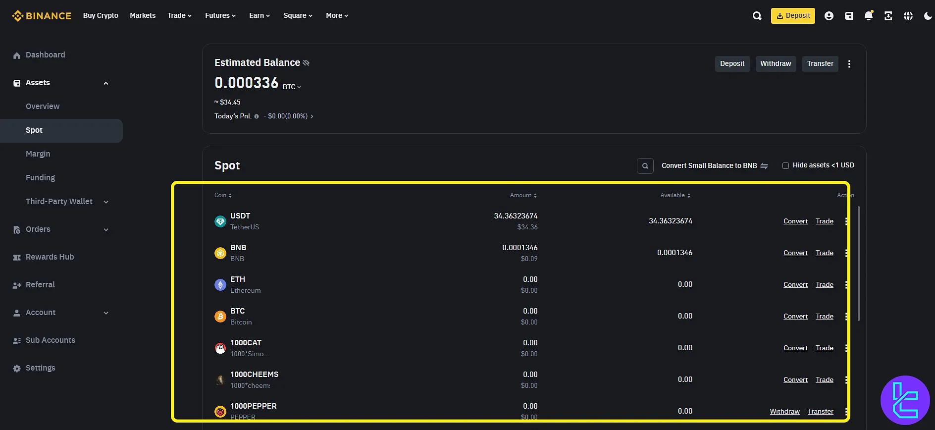Image resolution: width=935 pixels, height=430 pixels.
Task: Click Trade link for BNB
Action: pos(825,253)
